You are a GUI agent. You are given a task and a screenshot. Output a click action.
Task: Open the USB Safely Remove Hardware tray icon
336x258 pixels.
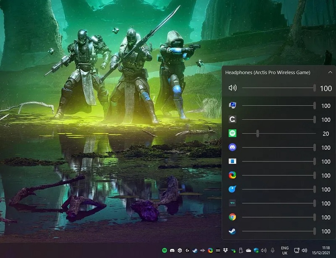pos(241,250)
